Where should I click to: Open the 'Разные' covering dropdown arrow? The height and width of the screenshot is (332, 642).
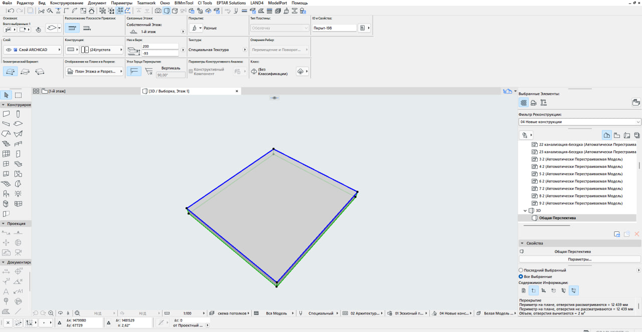coord(201,28)
